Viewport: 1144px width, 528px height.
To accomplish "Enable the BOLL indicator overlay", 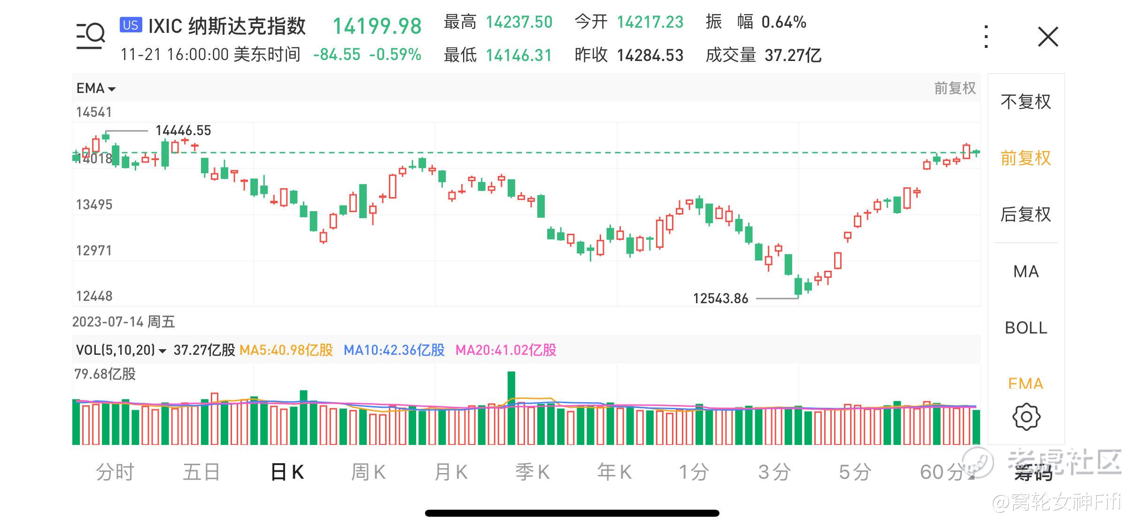I will tap(1026, 328).
